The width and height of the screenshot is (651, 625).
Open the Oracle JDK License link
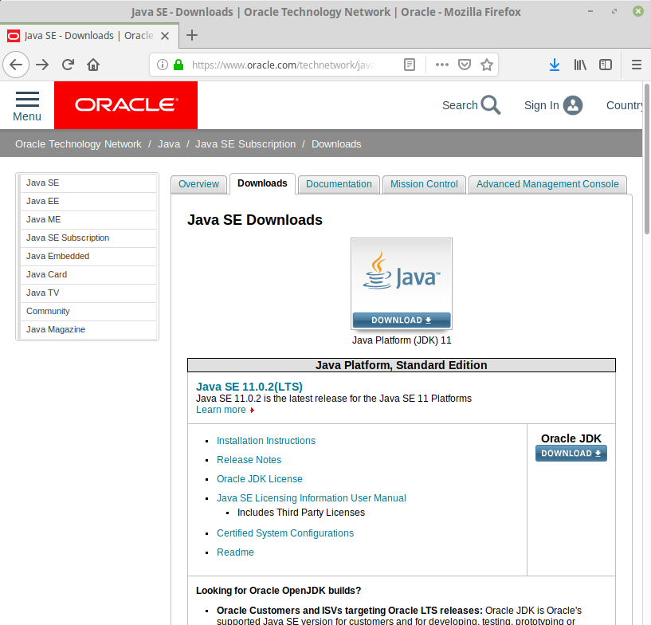point(260,479)
